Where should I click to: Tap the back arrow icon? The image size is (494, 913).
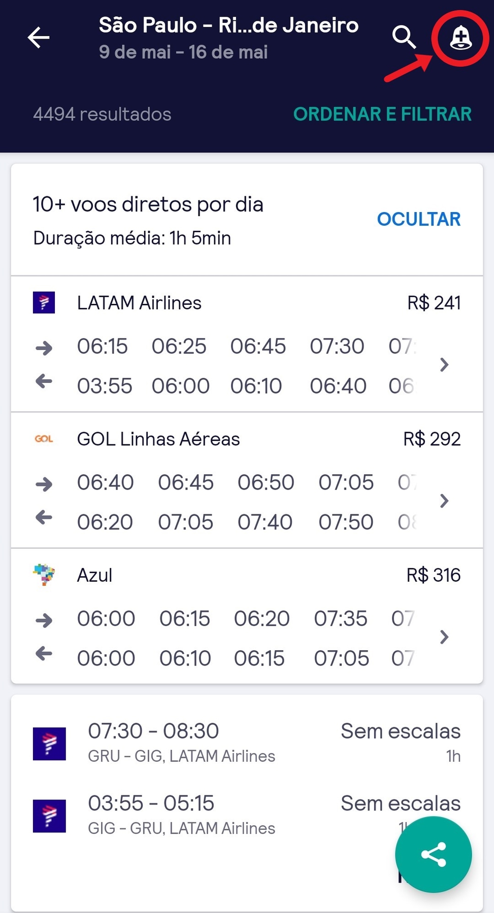tap(39, 38)
